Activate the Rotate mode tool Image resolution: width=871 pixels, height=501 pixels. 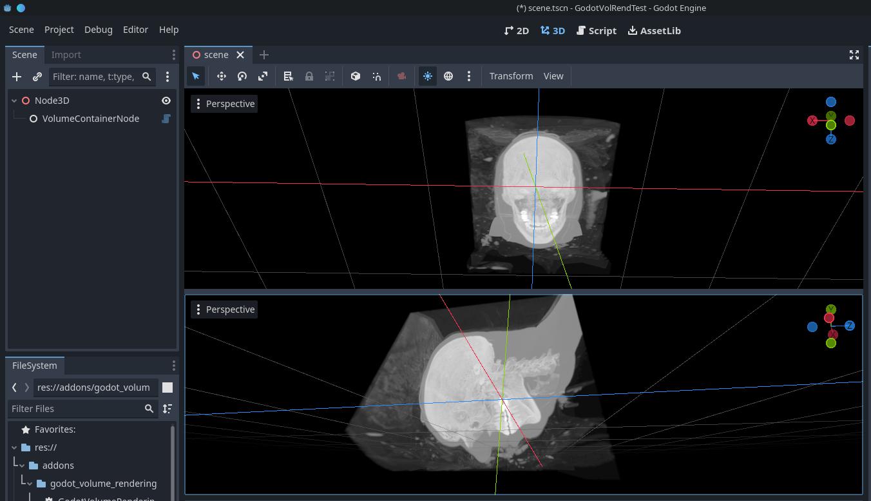tap(242, 76)
